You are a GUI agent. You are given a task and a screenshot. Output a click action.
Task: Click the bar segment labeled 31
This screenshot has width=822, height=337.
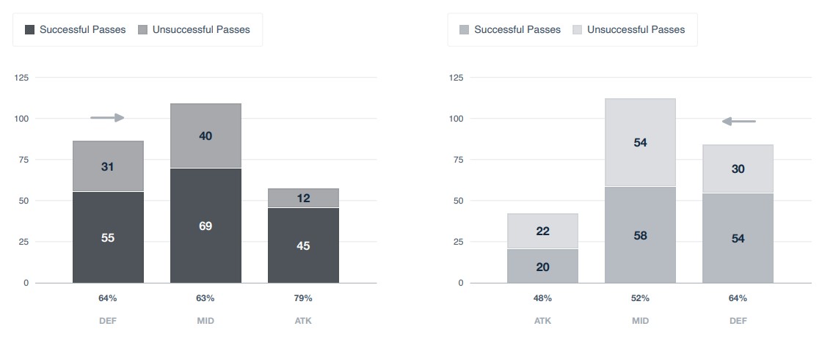[108, 166]
